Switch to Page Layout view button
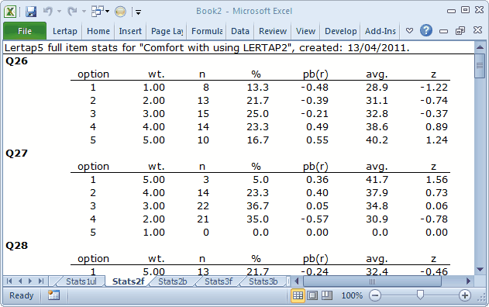This screenshot has width=489, height=307. coord(312,295)
